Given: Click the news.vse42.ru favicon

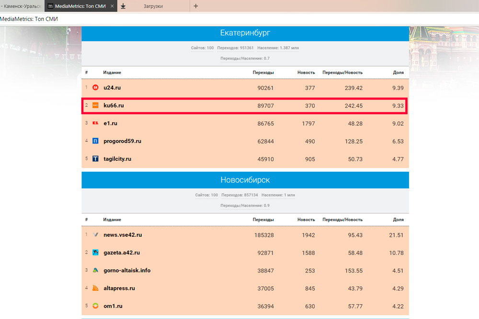Looking at the screenshot, I should [95, 235].
